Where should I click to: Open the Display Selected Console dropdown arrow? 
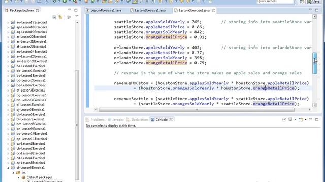click(295, 120)
